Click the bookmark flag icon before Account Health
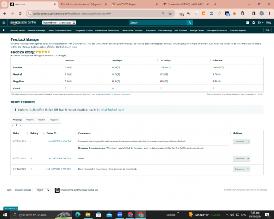 [x=4, y=30]
